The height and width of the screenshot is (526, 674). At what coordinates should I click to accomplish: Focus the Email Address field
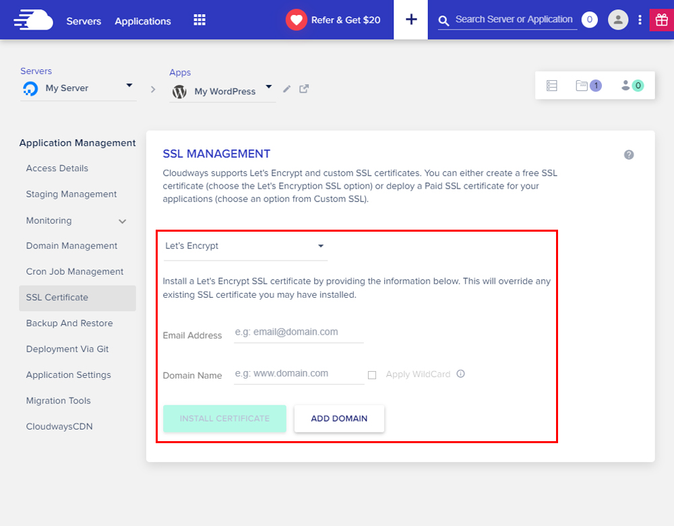(x=299, y=332)
